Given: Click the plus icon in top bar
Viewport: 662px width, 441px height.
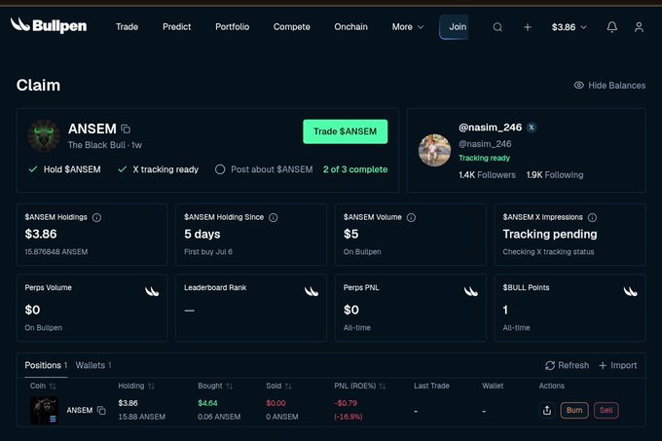Looking at the screenshot, I should click(528, 27).
